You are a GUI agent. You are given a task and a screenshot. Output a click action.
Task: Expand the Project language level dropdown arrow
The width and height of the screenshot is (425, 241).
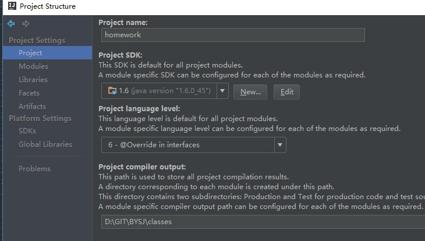coord(280,145)
